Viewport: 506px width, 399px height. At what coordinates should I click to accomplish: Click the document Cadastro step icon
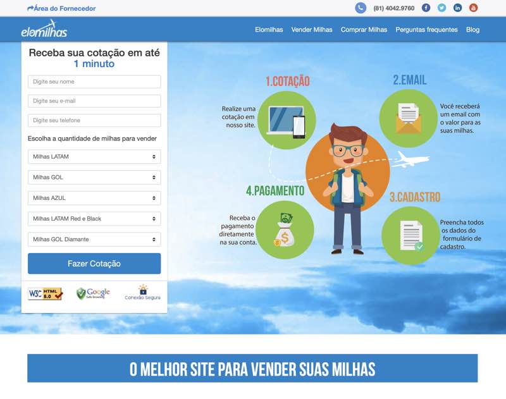pos(410,236)
